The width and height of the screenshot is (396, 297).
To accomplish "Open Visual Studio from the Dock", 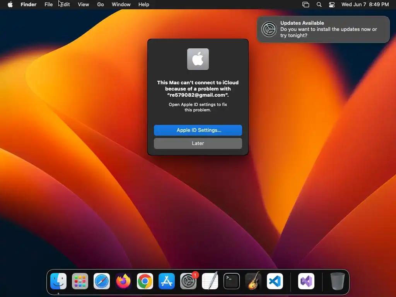I will 306,281.
